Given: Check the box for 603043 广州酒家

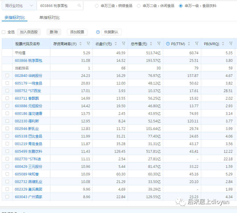Looking at the screenshot, I should point(7,197).
